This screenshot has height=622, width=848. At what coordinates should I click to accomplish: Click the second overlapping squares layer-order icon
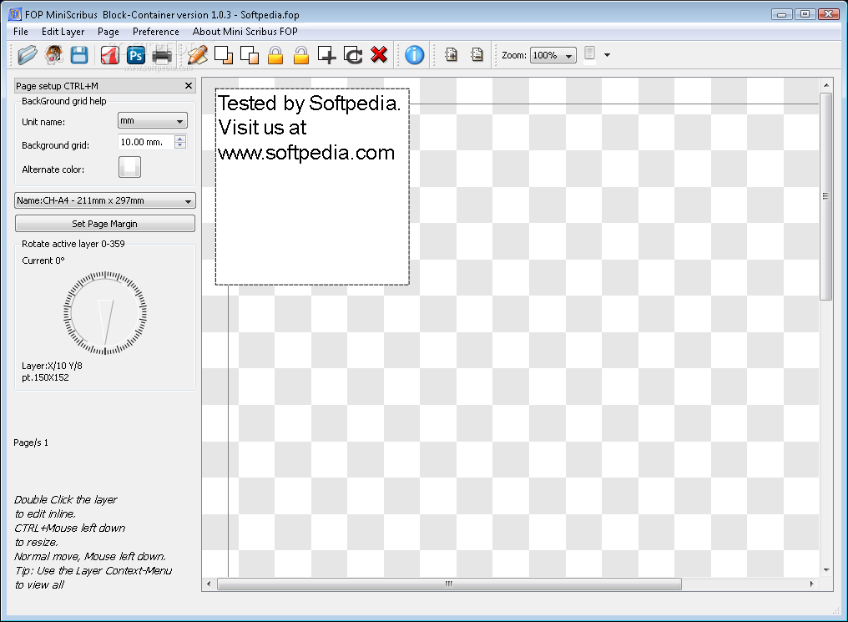(x=250, y=54)
